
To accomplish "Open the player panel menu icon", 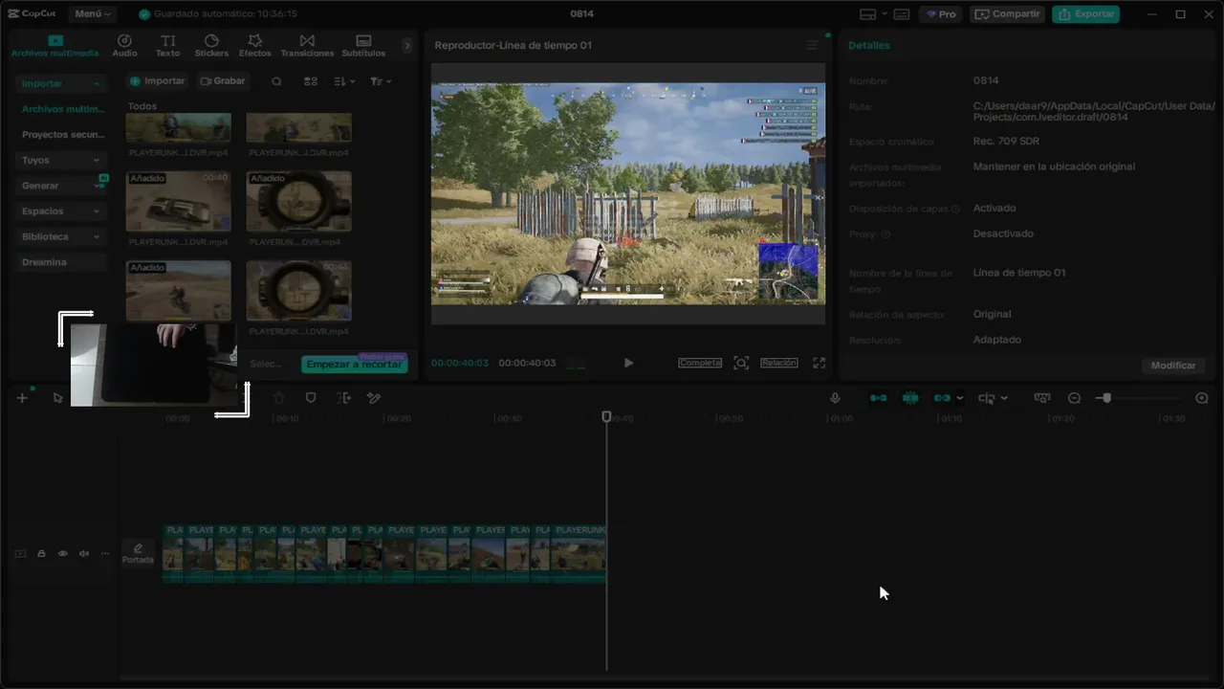I will [813, 45].
